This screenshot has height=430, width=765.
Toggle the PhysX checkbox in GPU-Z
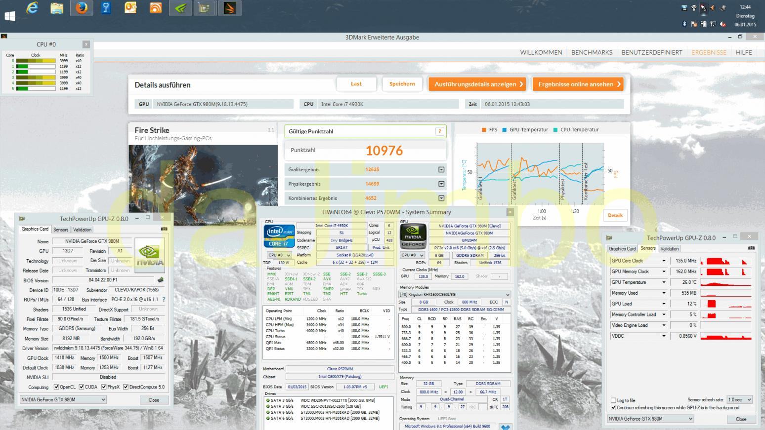tap(104, 387)
